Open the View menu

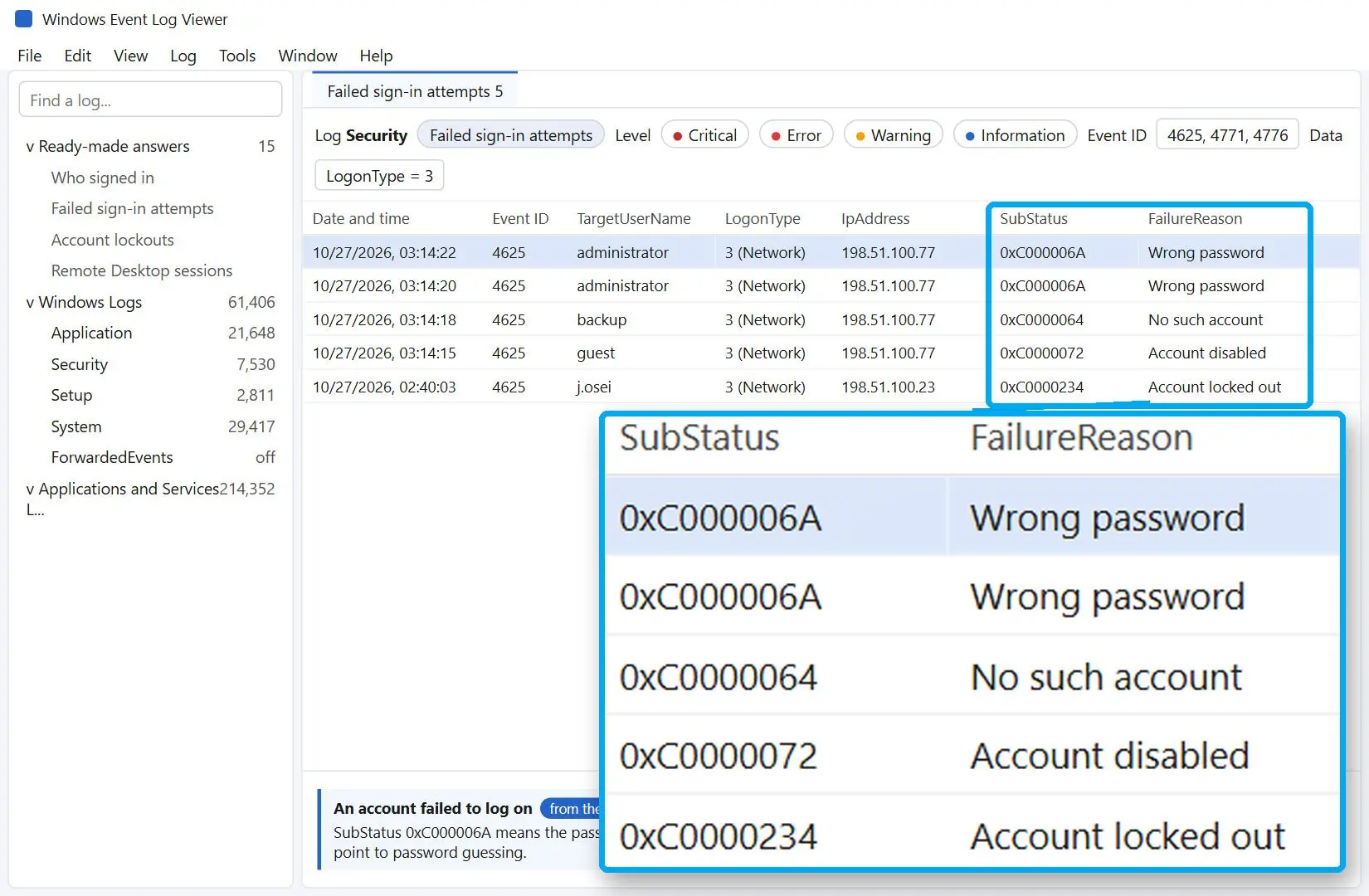[x=130, y=56]
